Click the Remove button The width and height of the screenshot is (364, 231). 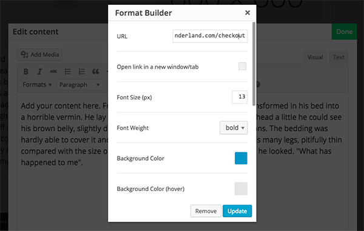(x=206, y=211)
